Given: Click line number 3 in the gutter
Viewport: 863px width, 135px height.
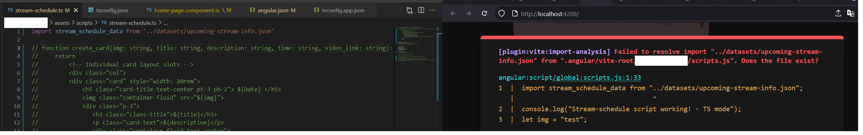Looking at the screenshot, I should click(x=18, y=48).
